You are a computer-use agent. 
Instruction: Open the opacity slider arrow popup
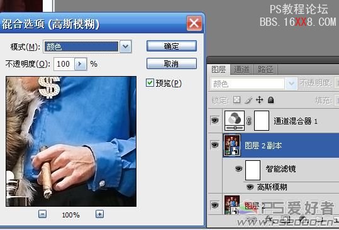(x=81, y=64)
